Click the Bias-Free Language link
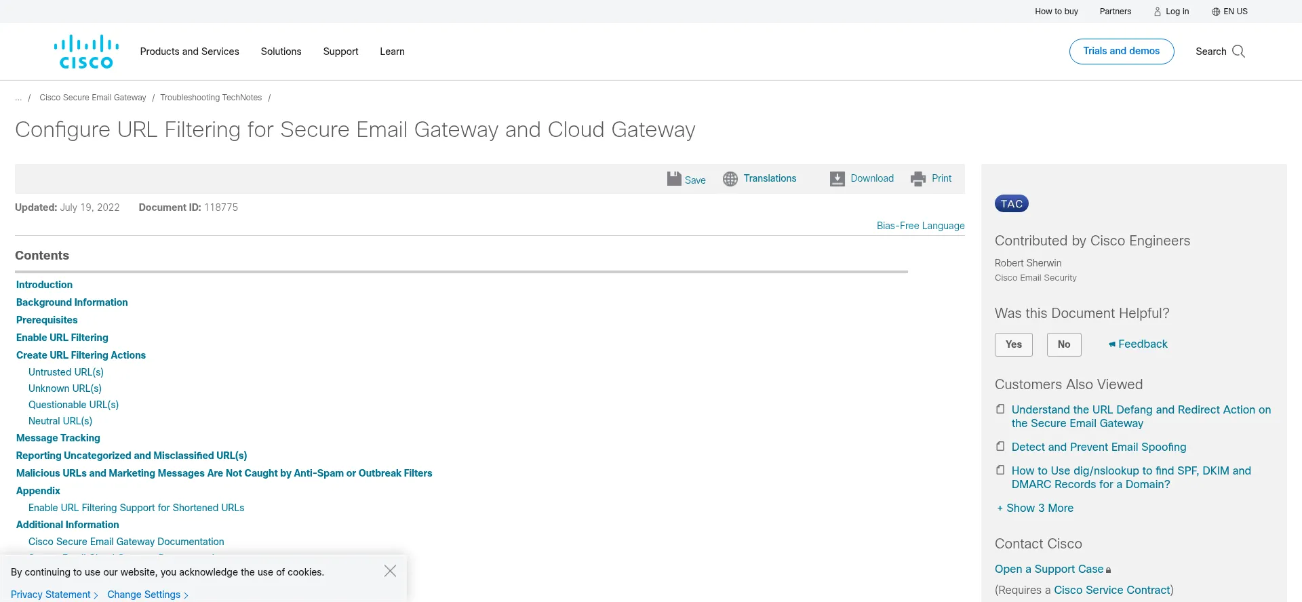Screen dimensions: 1302x602 coord(920,226)
